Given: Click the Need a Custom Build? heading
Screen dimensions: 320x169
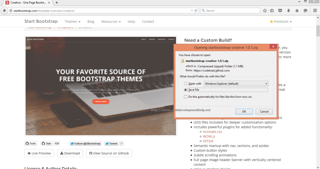Looking at the screenshot, I should coord(208,40).
